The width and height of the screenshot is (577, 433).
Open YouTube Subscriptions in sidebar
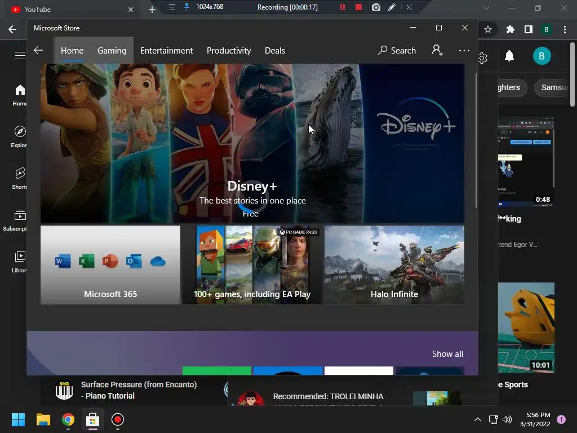click(x=15, y=220)
